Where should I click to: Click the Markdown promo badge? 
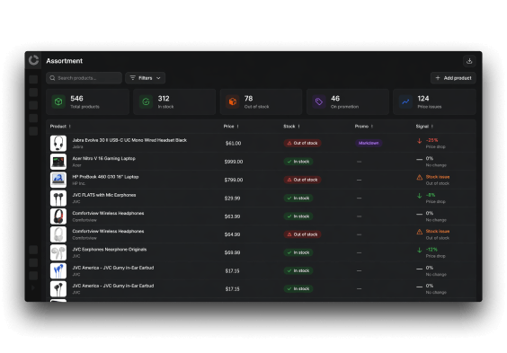(369, 143)
